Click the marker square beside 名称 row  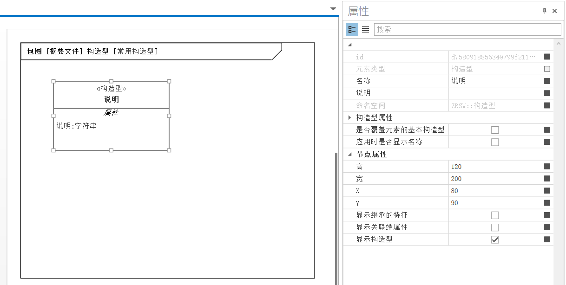(547, 81)
